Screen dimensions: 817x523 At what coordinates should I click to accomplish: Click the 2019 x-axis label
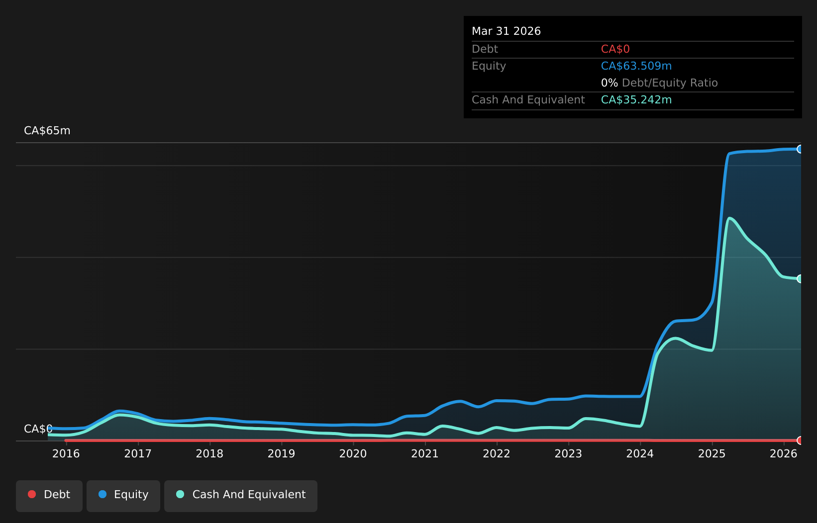(x=282, y=454)
